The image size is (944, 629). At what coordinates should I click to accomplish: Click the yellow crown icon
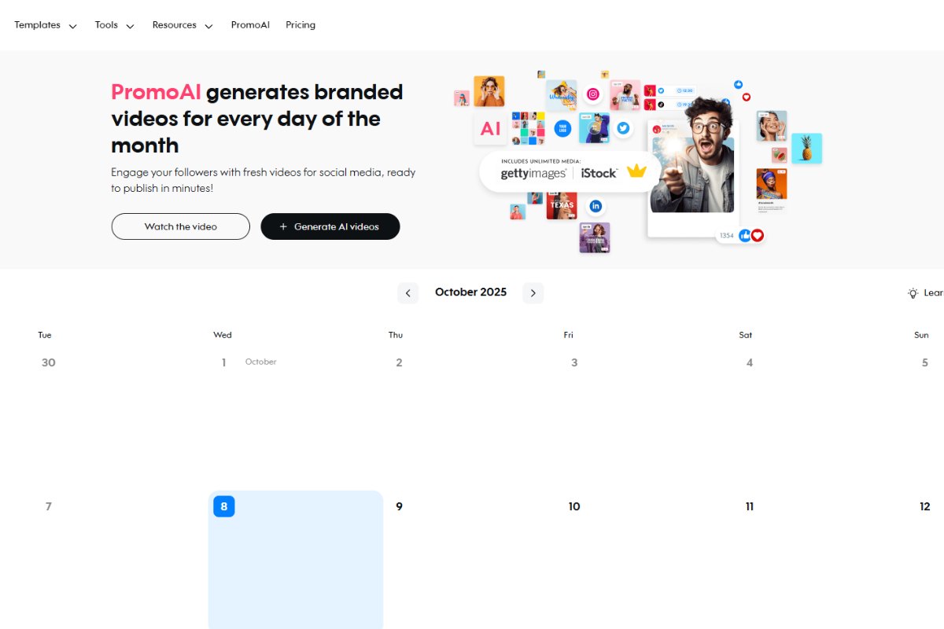pyautogui.click(x=636, y=171)
